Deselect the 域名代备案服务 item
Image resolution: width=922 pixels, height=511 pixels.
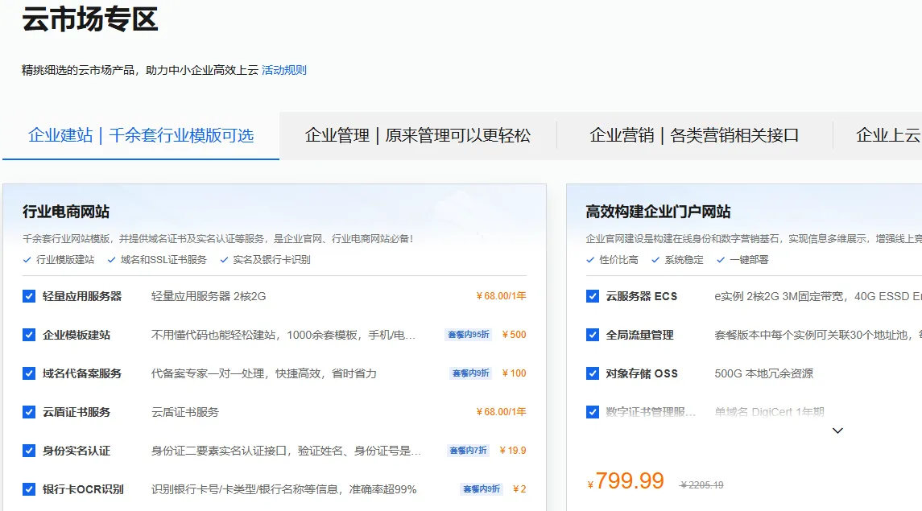pos(29,373)
